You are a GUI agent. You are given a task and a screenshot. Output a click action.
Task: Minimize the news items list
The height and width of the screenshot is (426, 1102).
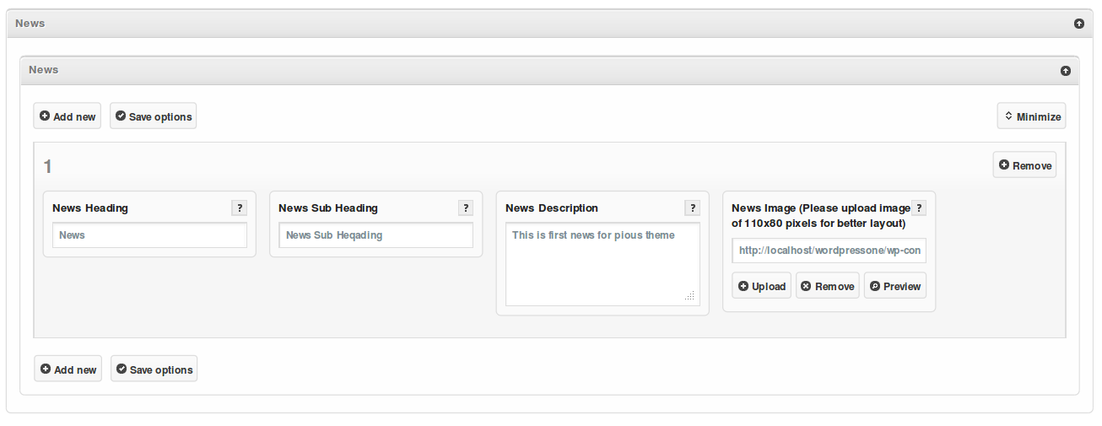click(x=1031, y=116)
